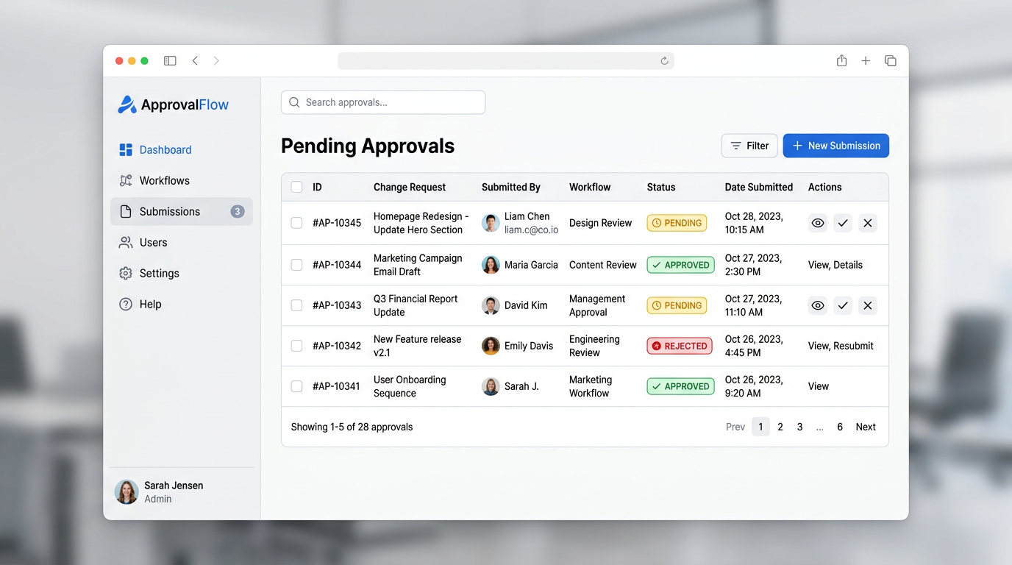
Task: View details of approval #AP-10345 with eye icon
Action: click(x=818, y=222)
